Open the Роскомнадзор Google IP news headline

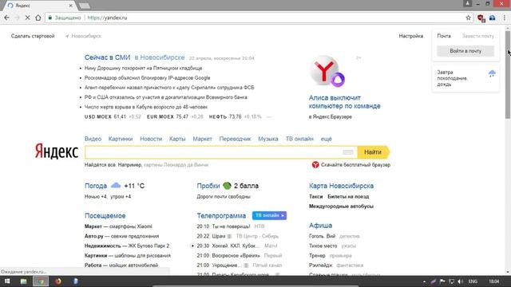[x=147, y=78]
